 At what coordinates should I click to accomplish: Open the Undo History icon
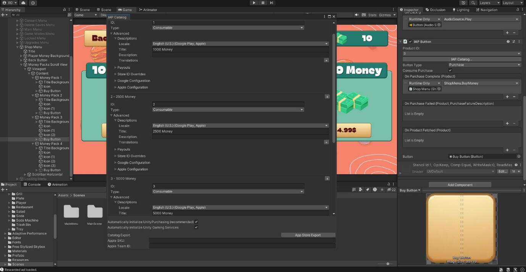point(463,3)
